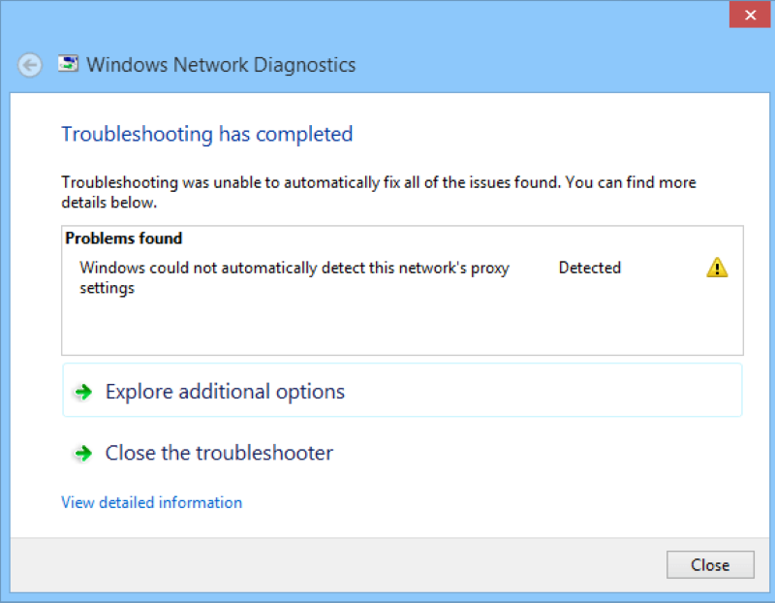Click the Problems found heading
Screen dimensions: 775x603
click(x=124, y=238)
